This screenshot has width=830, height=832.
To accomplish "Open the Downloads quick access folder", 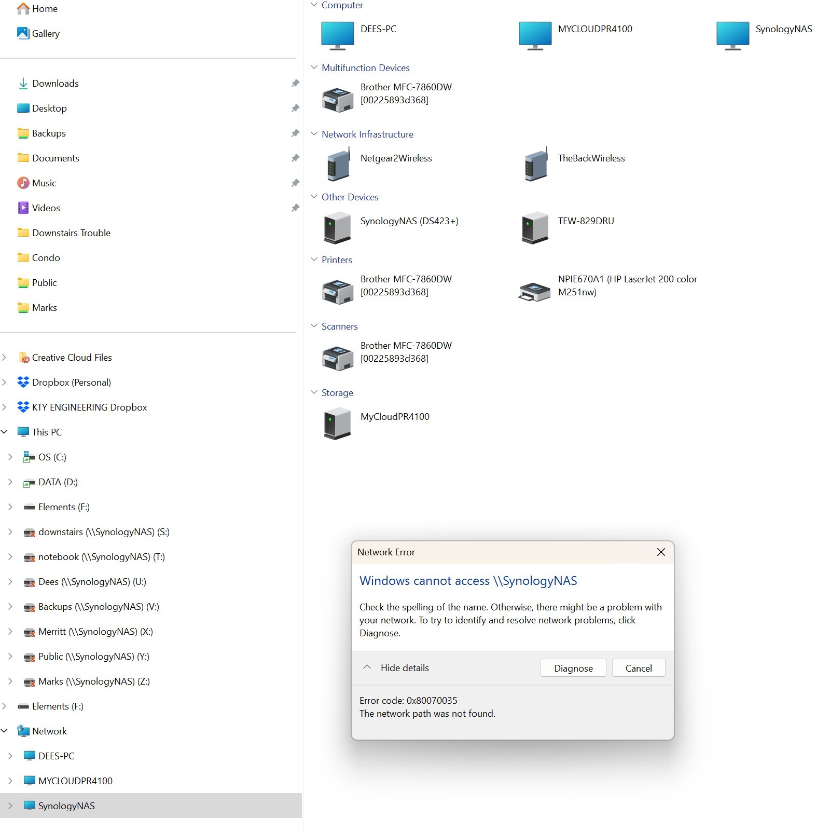I will (x=48, y=83).
